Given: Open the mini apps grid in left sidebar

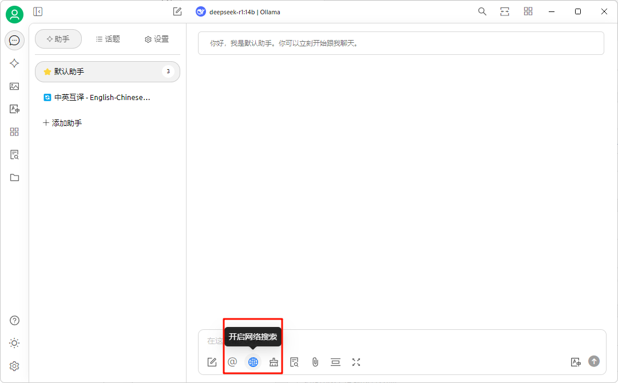Looking at the screenshot, I should (x=14, y=132).
